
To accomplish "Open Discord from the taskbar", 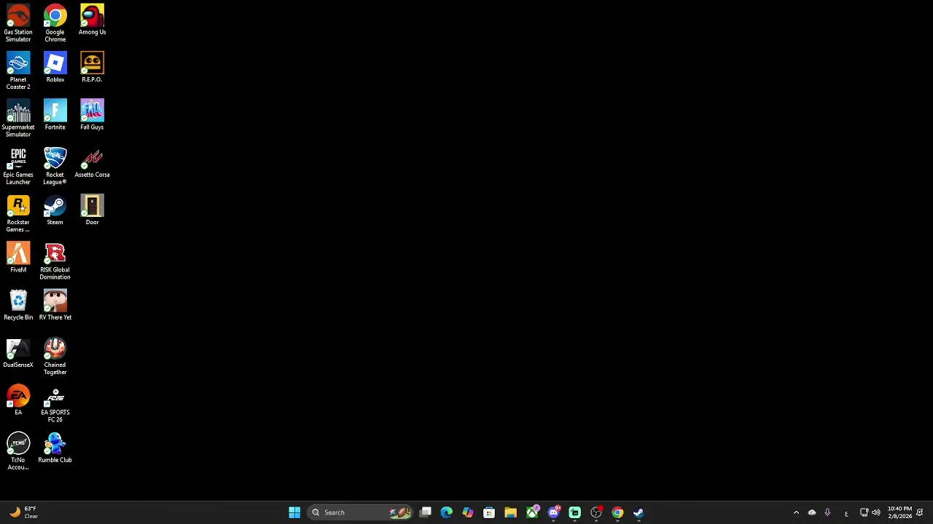I will [553, 512].
